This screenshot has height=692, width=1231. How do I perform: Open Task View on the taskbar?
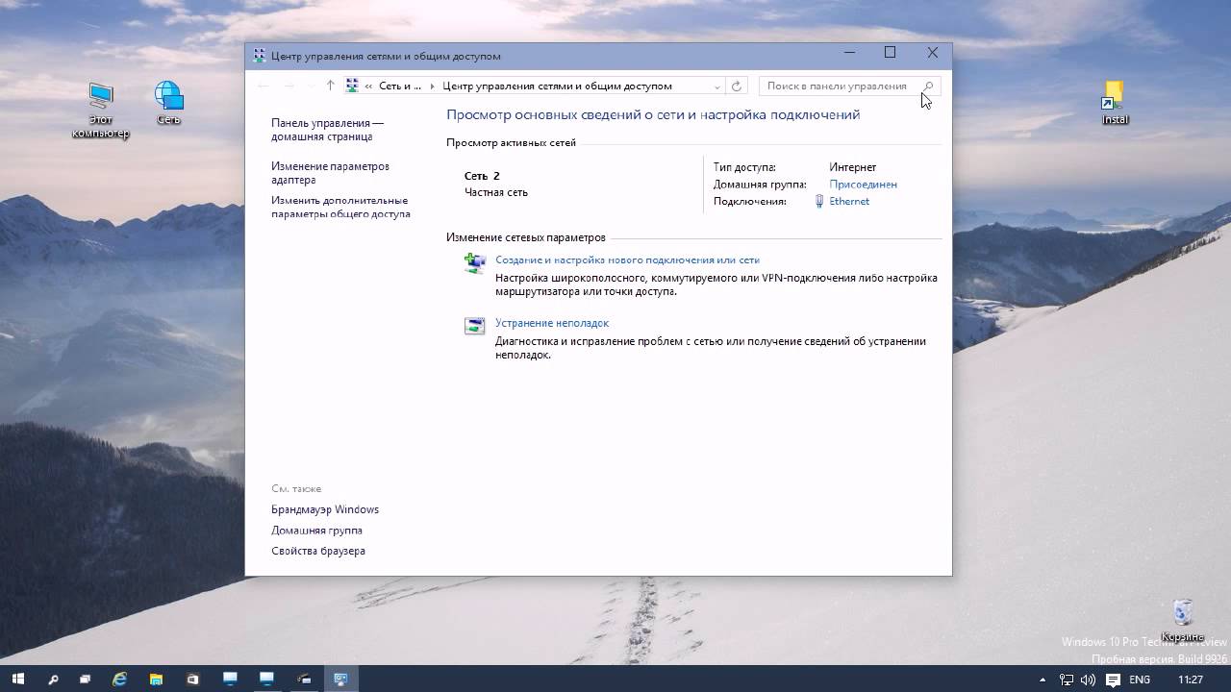point(85,680)
